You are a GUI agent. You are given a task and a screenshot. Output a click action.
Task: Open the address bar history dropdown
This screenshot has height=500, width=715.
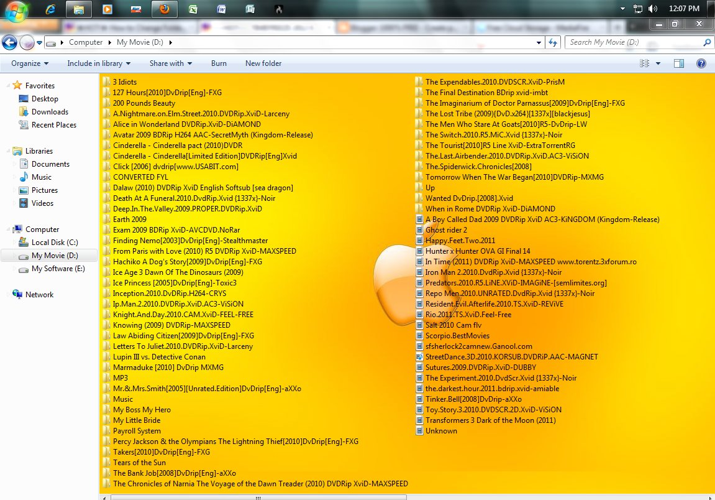539,42
